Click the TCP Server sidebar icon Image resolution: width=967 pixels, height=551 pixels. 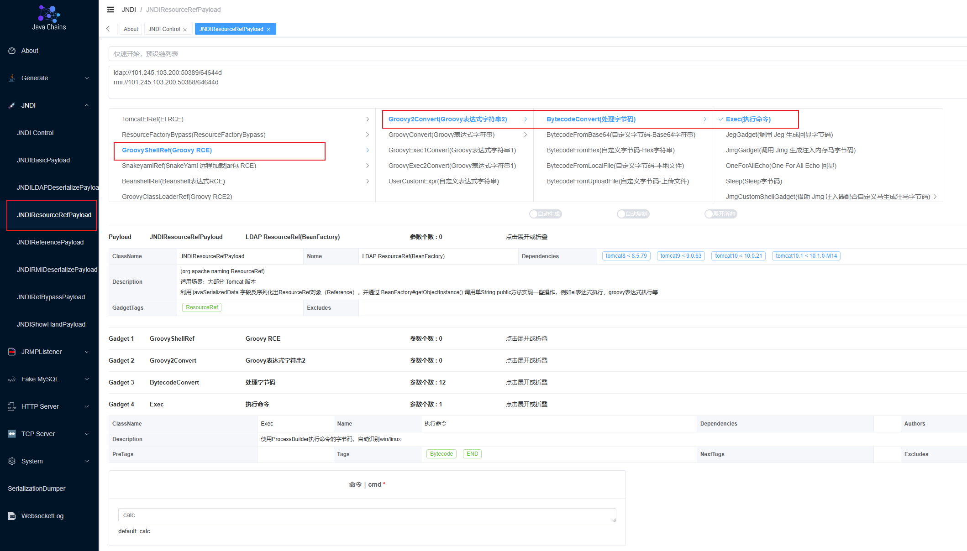[12, 434]
